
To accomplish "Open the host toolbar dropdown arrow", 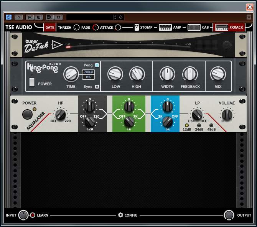I will click(249, 17).
